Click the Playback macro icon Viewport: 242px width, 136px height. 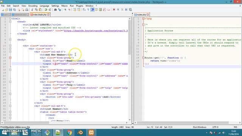click(x=122, y=10)
